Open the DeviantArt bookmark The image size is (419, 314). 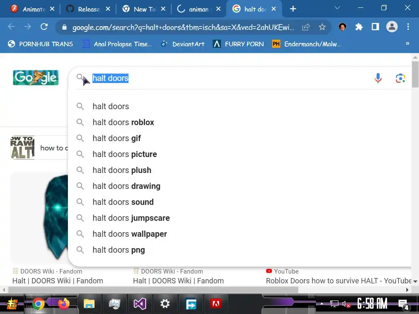tap(182, 44)
